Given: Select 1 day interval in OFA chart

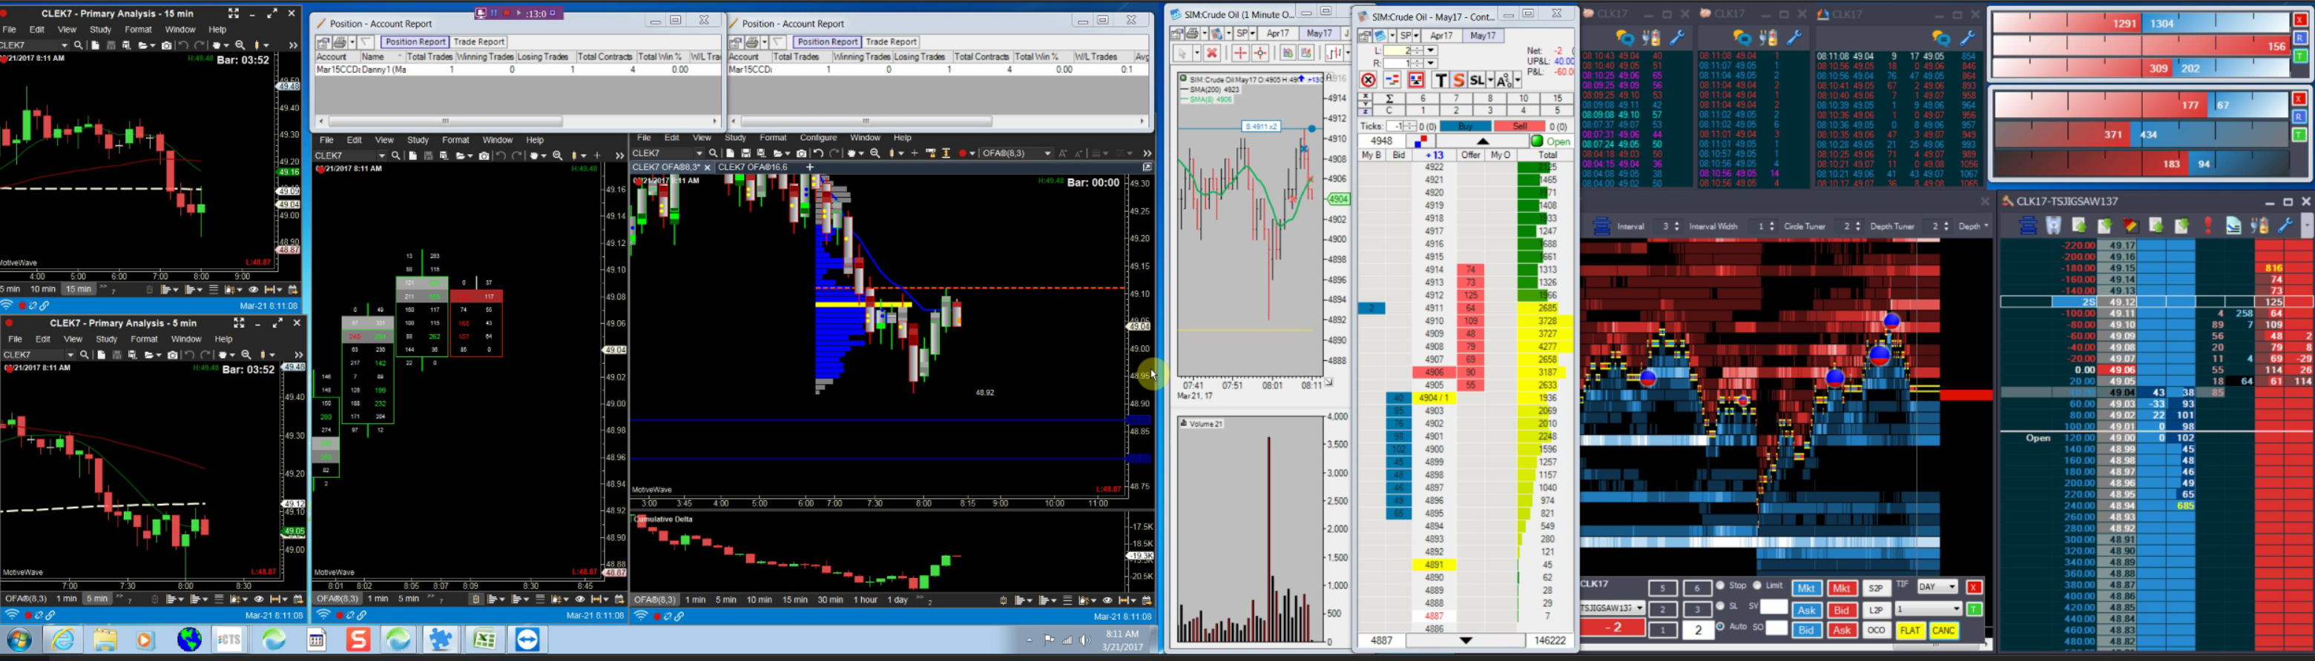Looking at the screenshot, I should click(x=897, y=600).
